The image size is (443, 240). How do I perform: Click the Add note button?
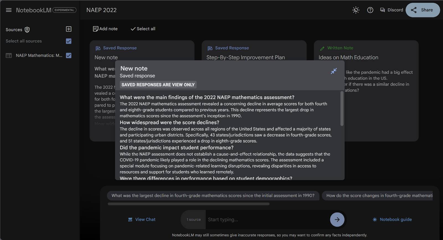(105, 29)
